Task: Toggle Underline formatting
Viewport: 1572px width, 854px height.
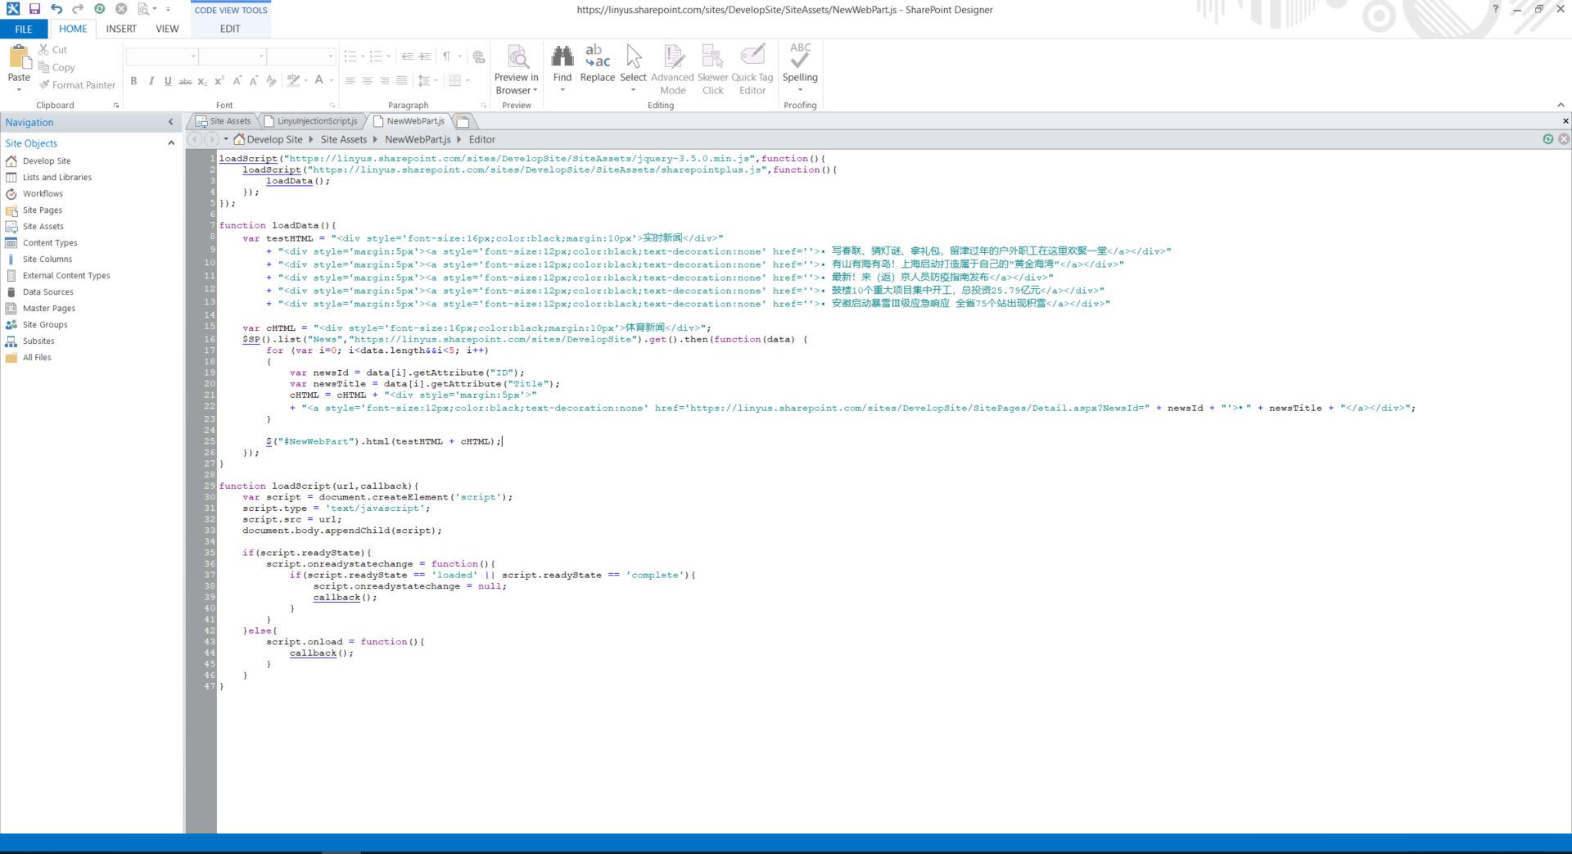Action: click(168, 80)
